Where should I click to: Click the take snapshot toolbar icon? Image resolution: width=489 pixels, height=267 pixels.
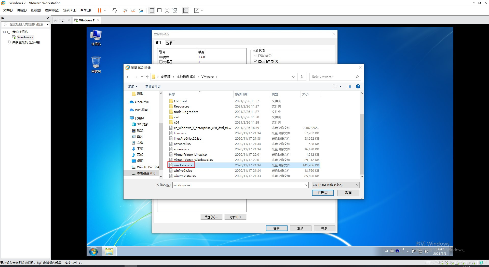126,10
